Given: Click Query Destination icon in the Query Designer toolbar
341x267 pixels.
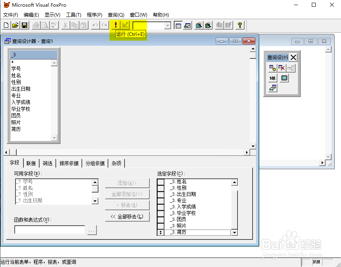Looking at the screenshot, I should coord(273,88).
